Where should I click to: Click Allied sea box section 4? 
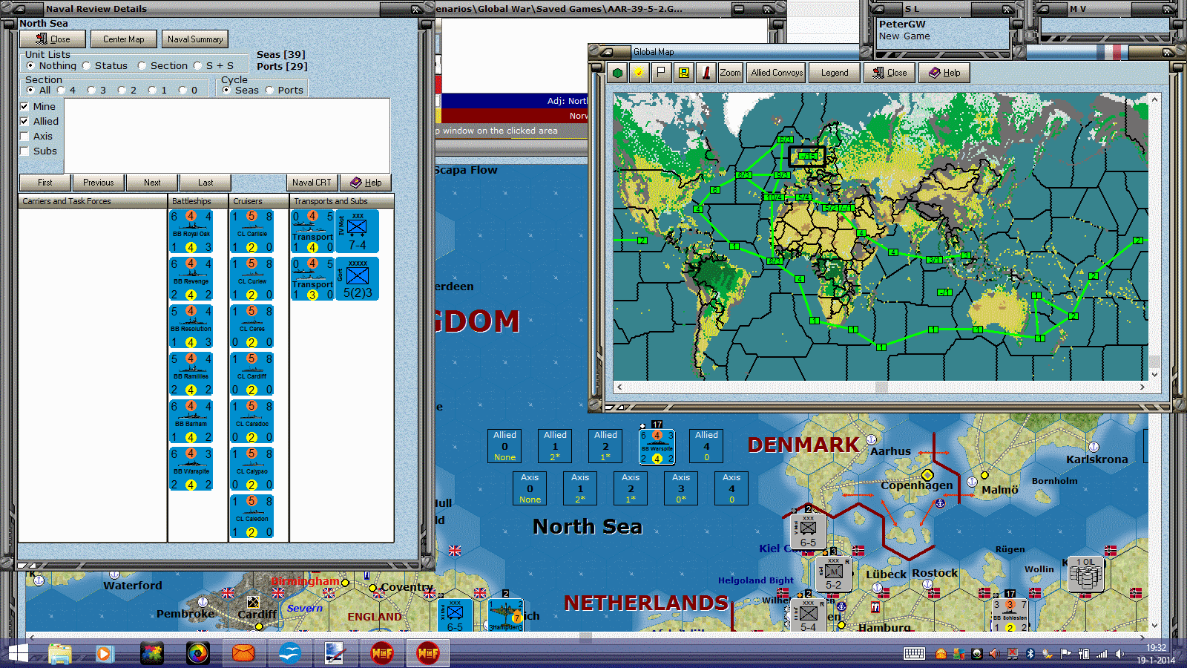706,446
